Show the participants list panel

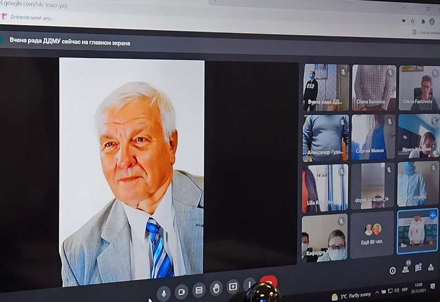pos(406,269)
